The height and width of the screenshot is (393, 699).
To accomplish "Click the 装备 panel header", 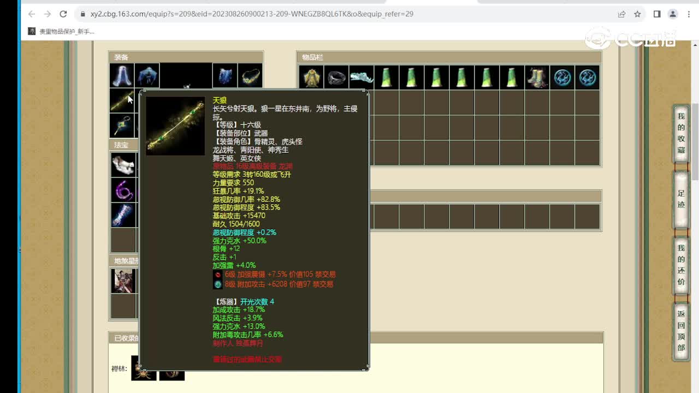I will click(186, 57).
